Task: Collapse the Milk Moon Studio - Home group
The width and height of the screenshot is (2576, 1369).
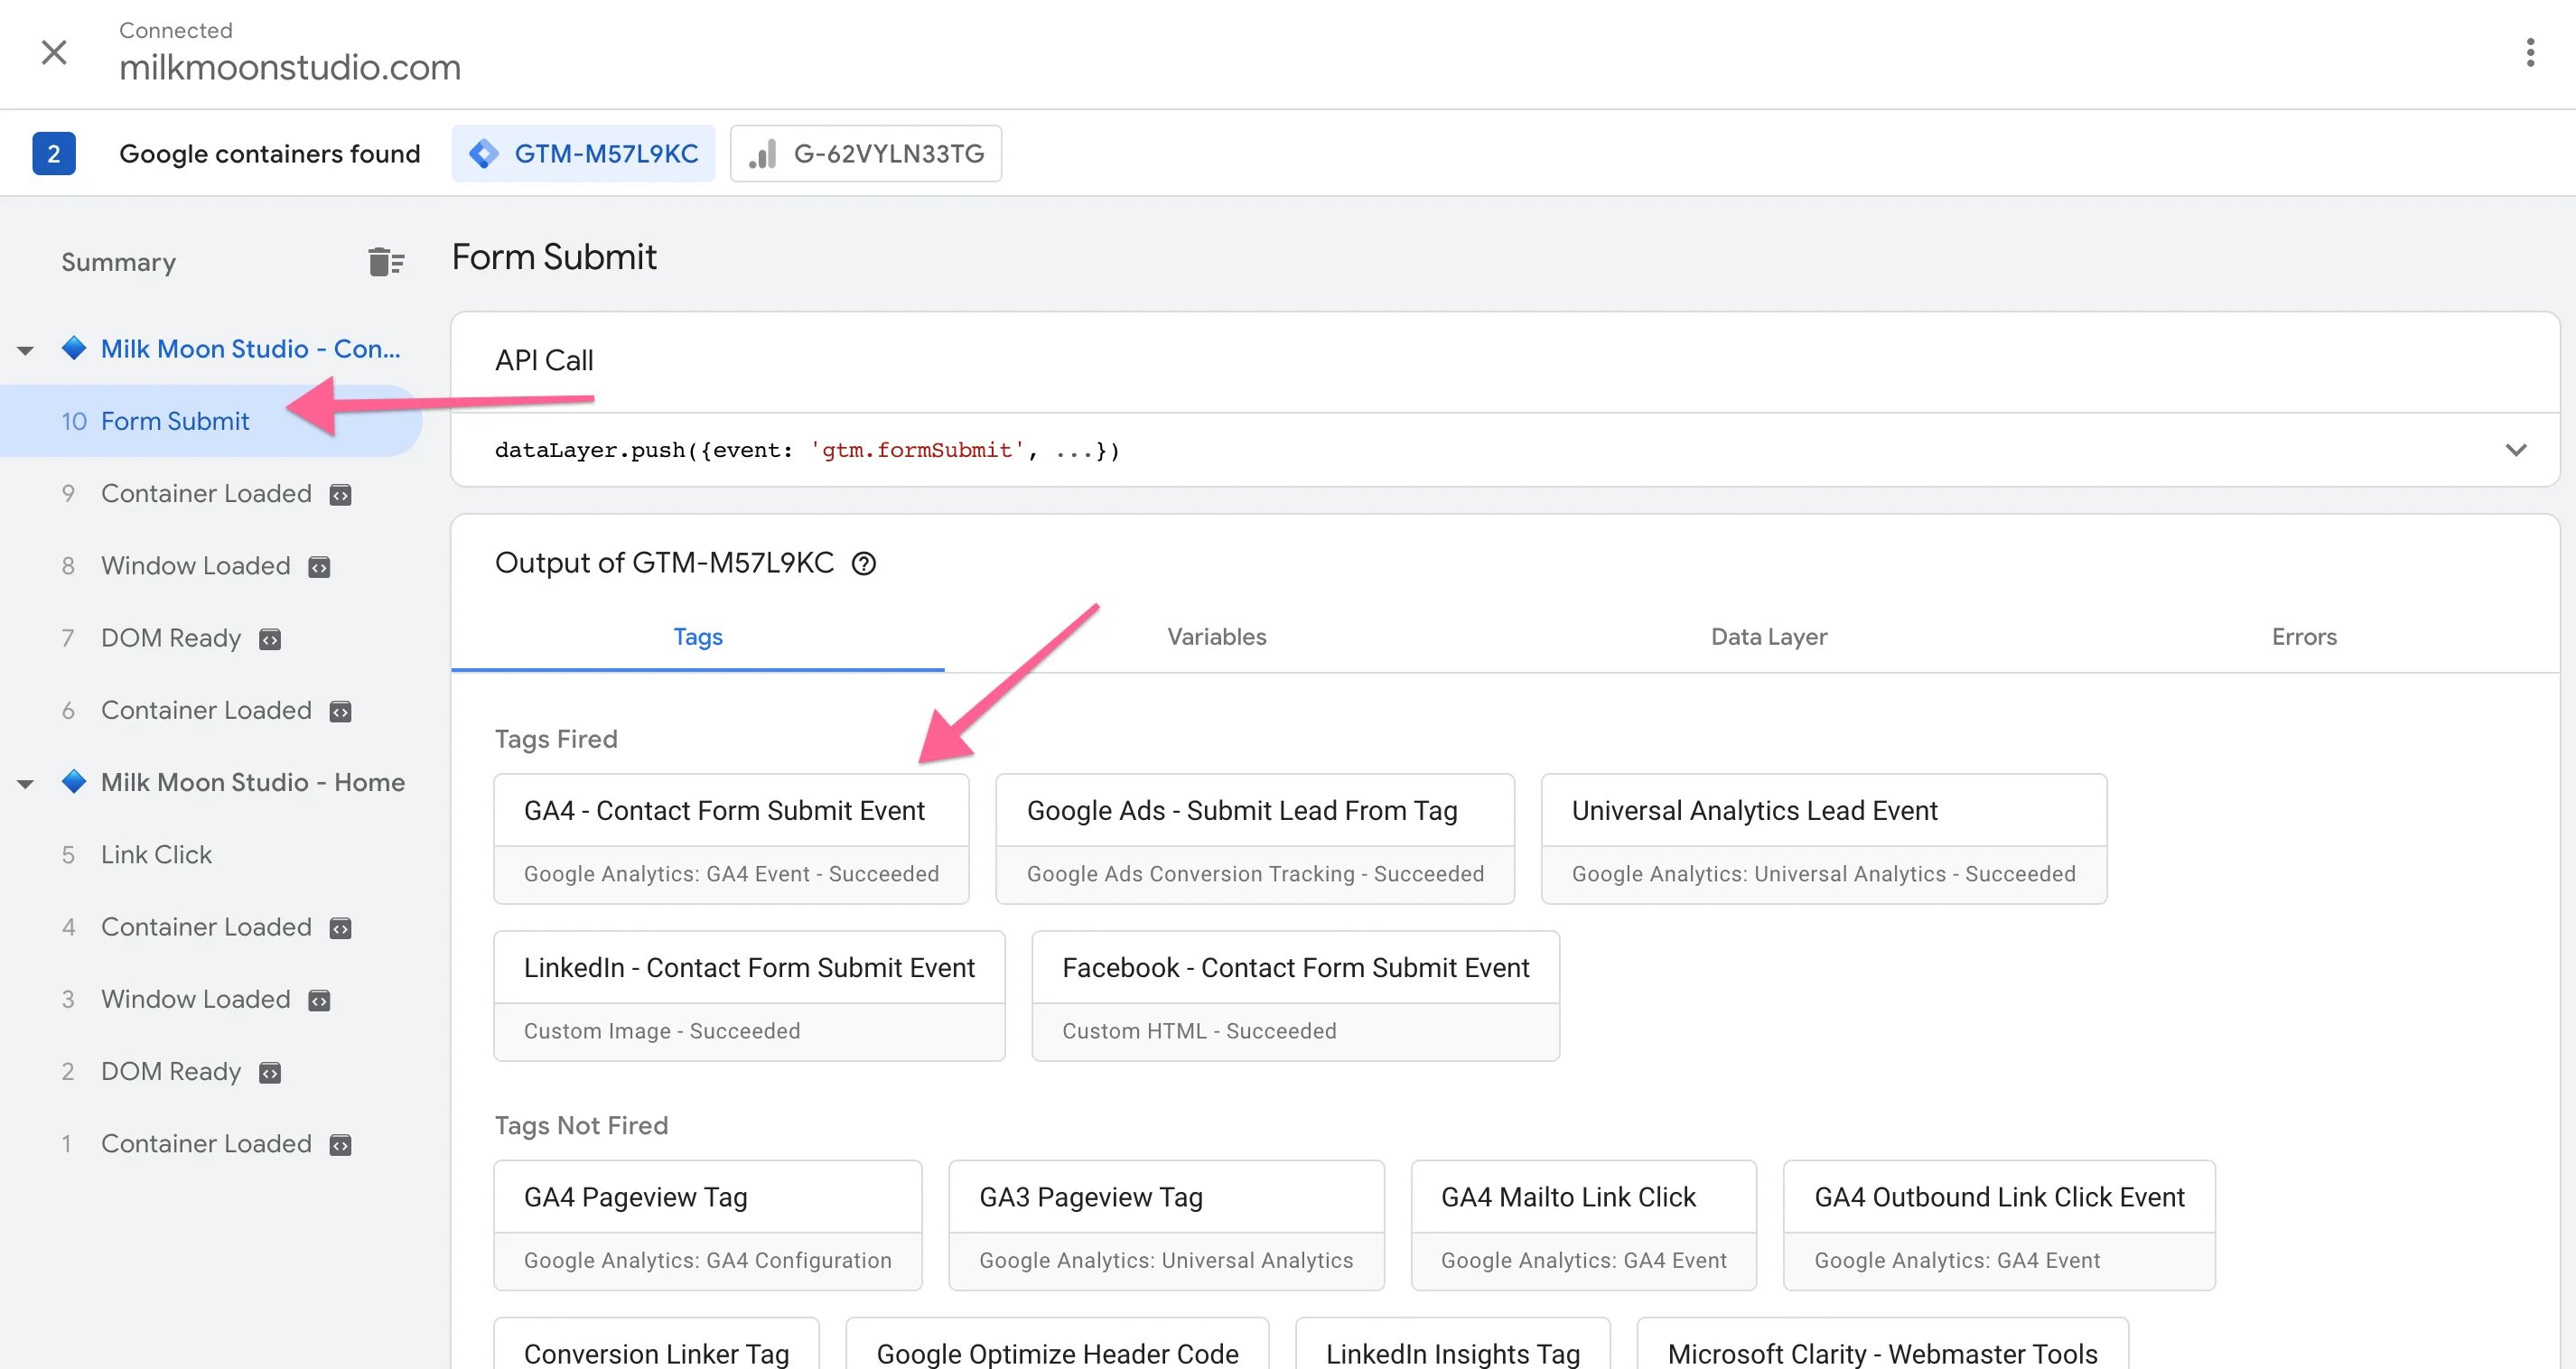Action: coord(26,784)
